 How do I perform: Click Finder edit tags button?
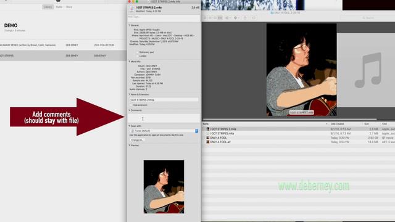[x=254, y=18]
